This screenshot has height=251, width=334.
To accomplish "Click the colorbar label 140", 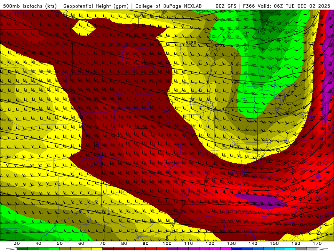I will pos(253,243).
